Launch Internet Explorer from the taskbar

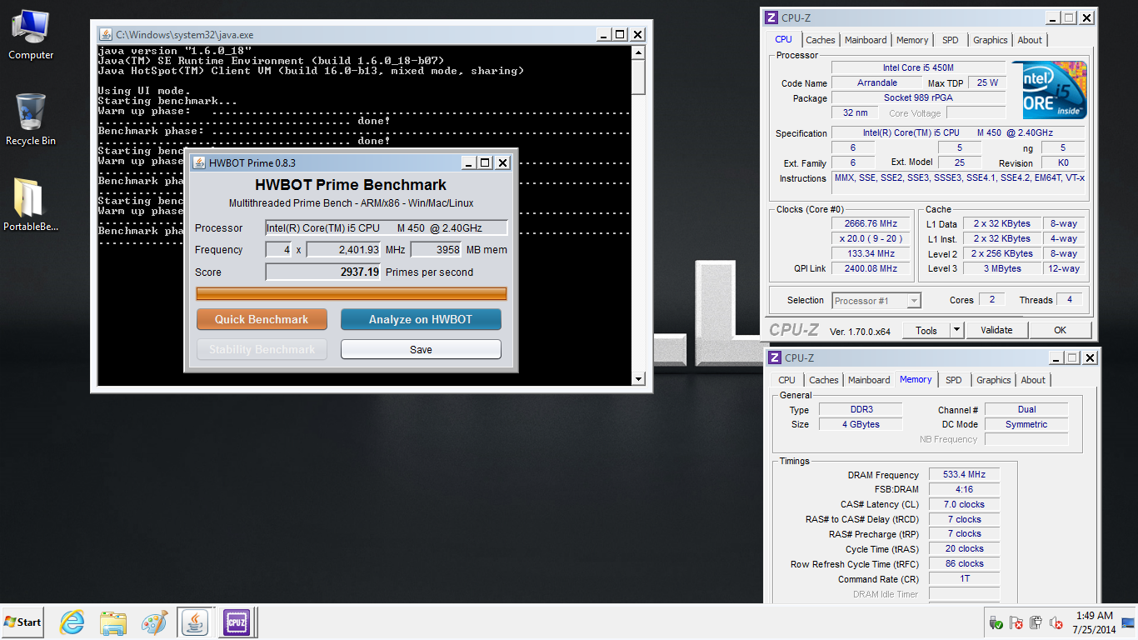(72, 622)
